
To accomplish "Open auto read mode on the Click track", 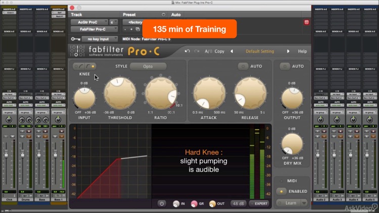I will click(x=9, y=105).
